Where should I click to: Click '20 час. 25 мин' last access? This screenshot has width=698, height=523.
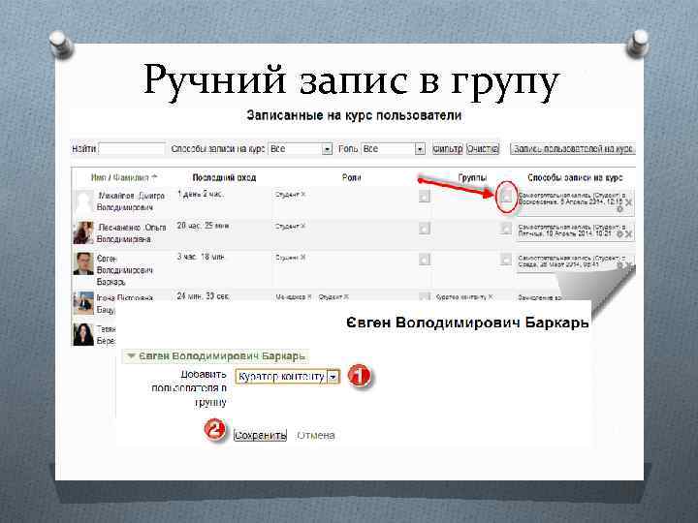(x=203, y=226)
